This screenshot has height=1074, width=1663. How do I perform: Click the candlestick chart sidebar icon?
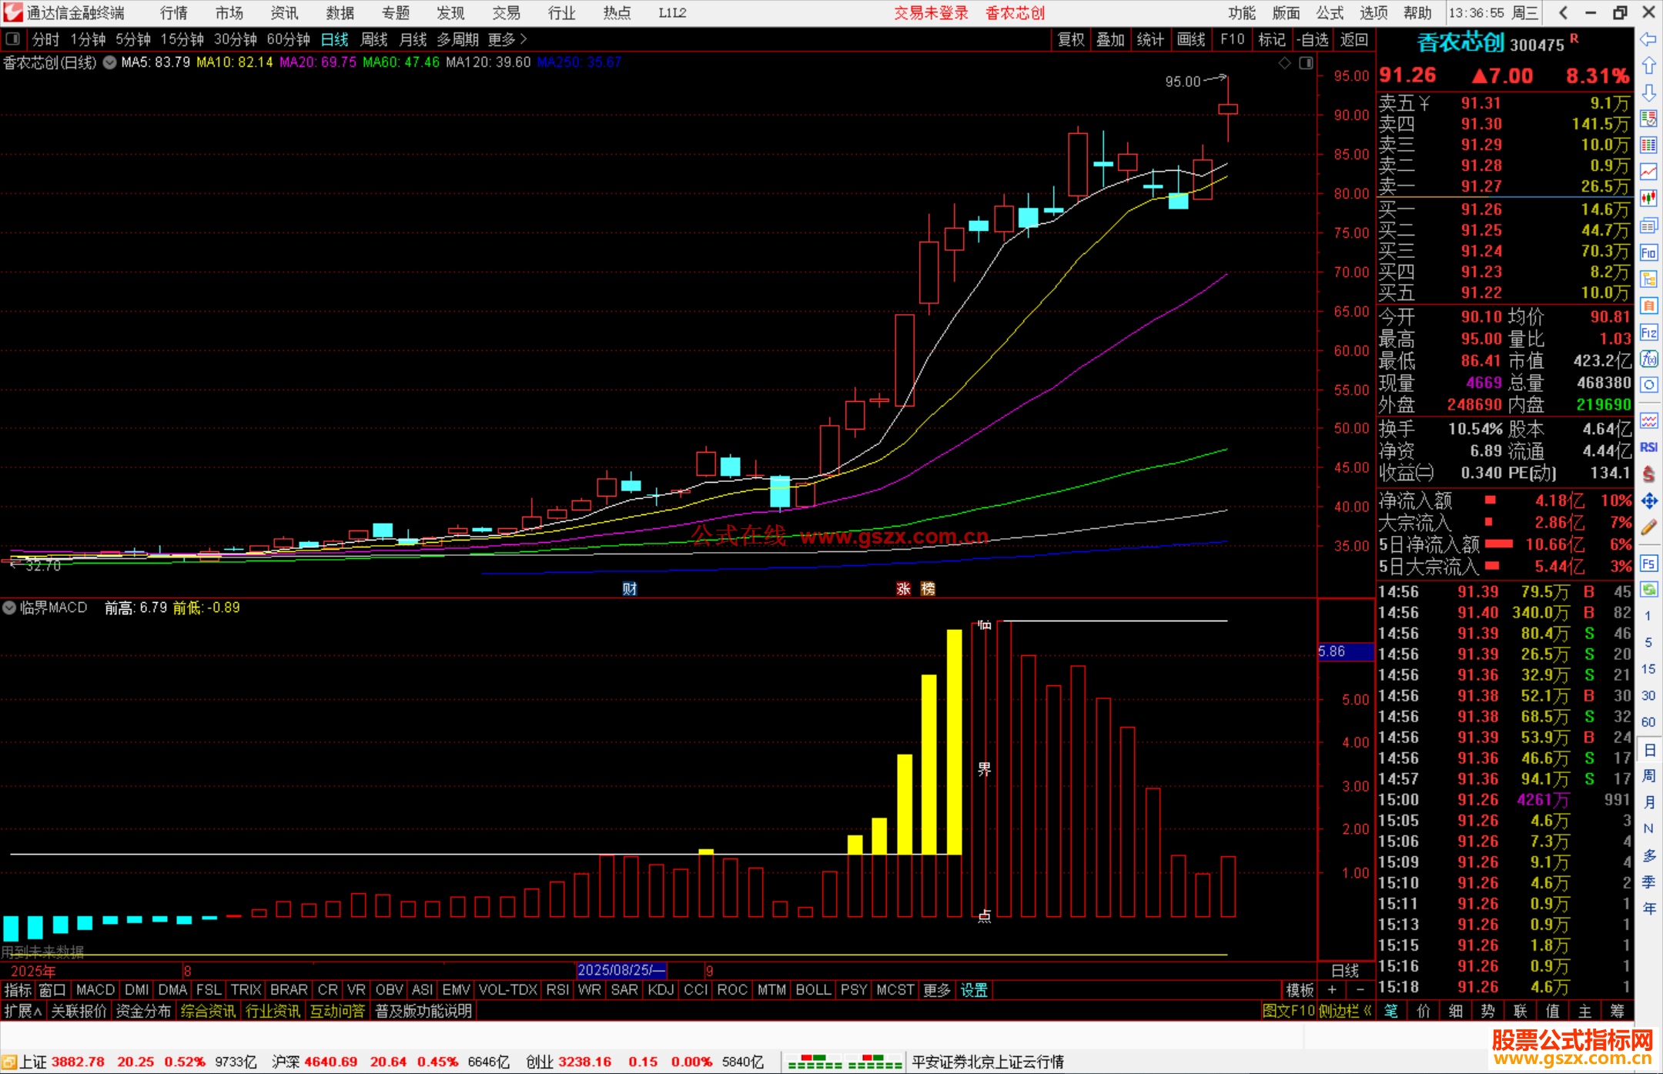click(x=1648, y=199)
